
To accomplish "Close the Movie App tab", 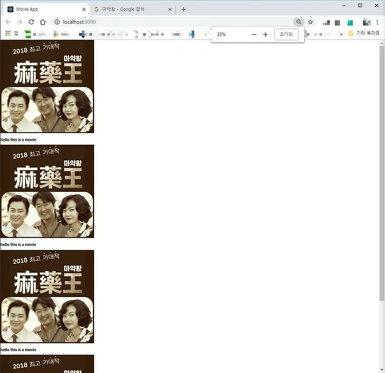I will pyautogui.click(x=84, y=9).
